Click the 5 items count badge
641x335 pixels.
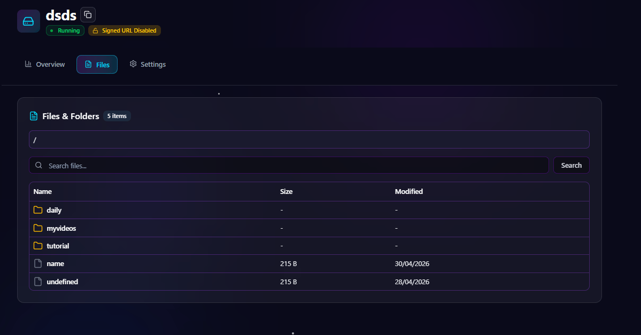point(117,116)
